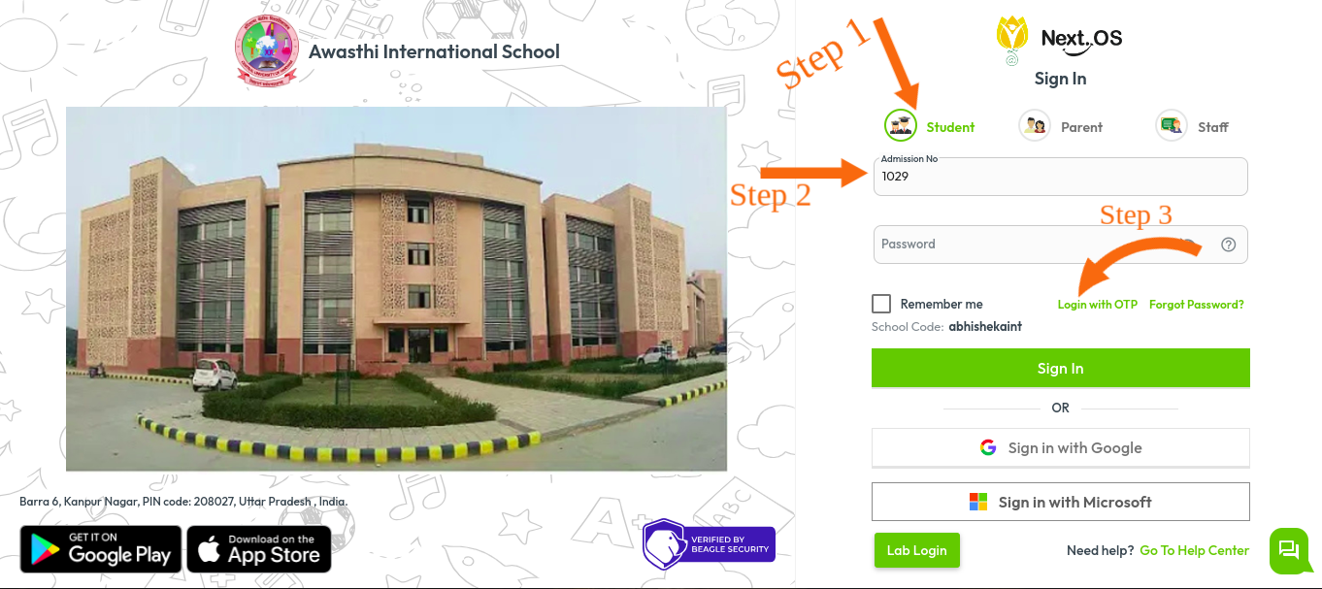This screenshot has width=1322, height=589.
Task: Pick the Staff role icon
Action: pyautogui.click(x=1172, y=126)
